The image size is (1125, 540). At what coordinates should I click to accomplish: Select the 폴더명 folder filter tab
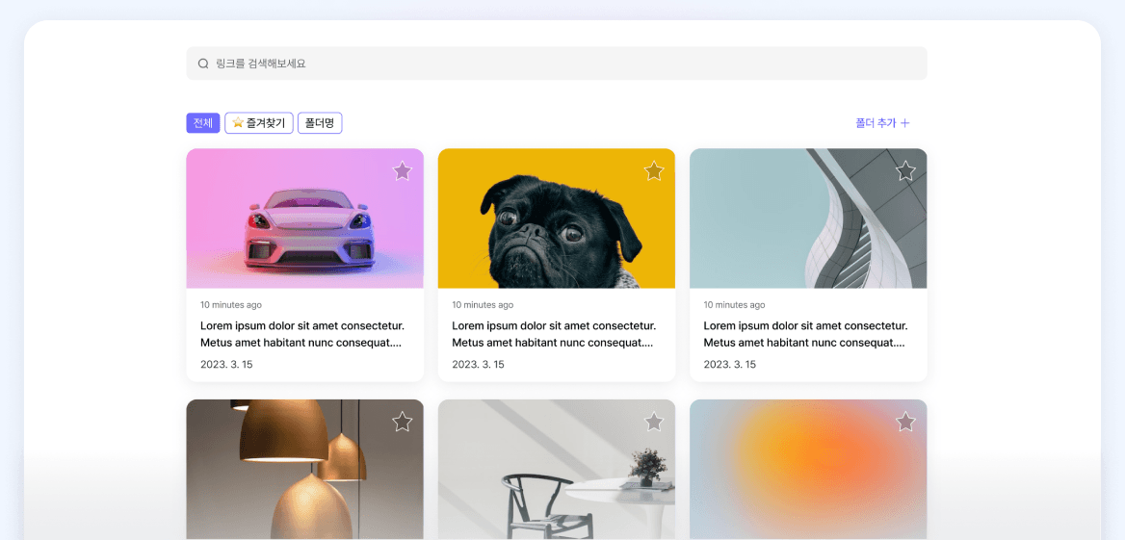pos(320,123)
